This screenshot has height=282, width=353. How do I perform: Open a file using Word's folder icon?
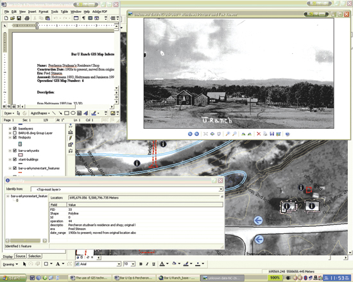coord(12,18)
